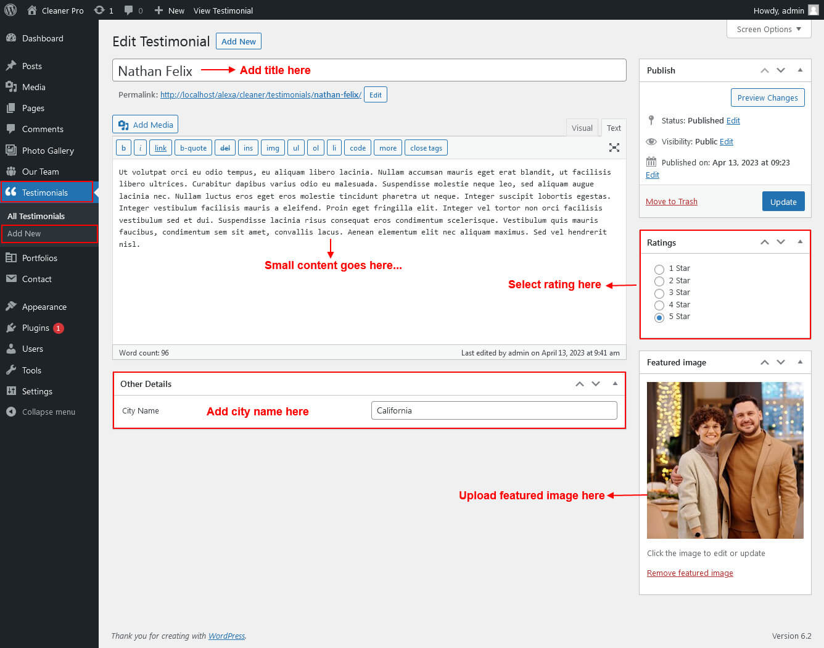824x648 pixels.
Task: Click Collapse menu arrow icon
Action: pos(11,412)
